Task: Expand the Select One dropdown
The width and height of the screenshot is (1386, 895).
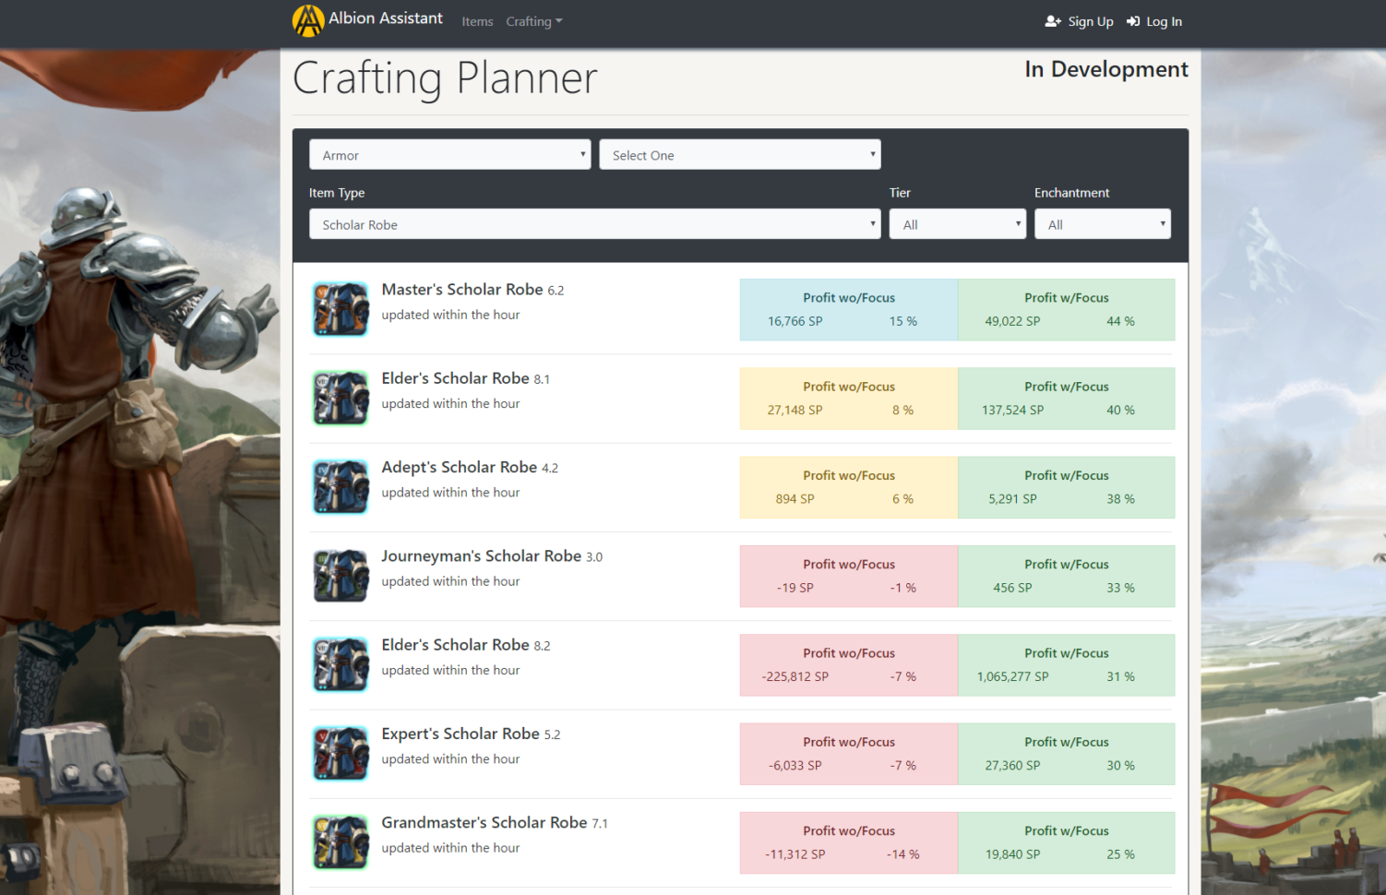Action: pyautogui.click(x=739, y=154)
